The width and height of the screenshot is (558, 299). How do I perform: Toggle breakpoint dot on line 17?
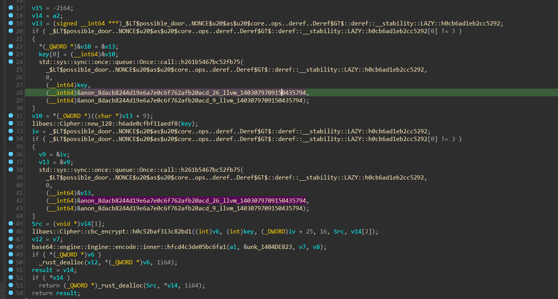[x=11, y=8]
